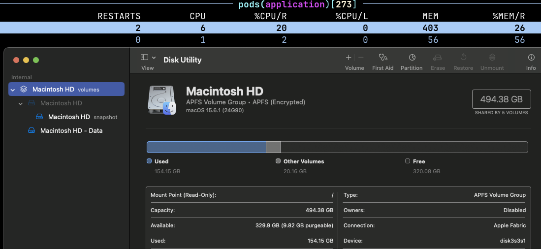The image size is (541, 249).
Task: Click the MEM column header in terminal
Action: (x=430, y=16)
